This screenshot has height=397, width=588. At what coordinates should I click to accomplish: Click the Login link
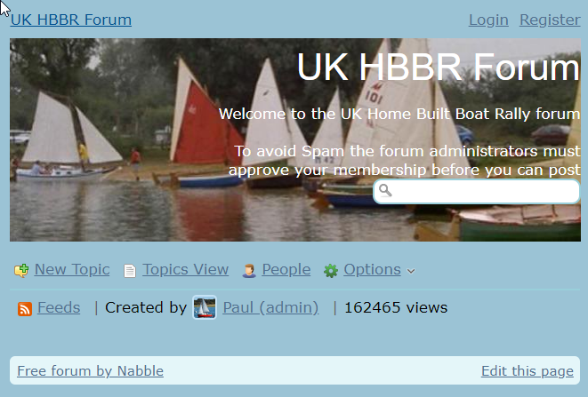tap(488, 20)
